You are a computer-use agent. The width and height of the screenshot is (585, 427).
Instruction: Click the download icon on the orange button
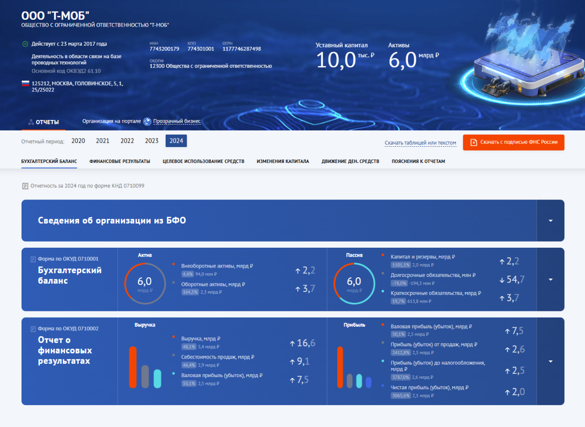click(x=474, y=142)
